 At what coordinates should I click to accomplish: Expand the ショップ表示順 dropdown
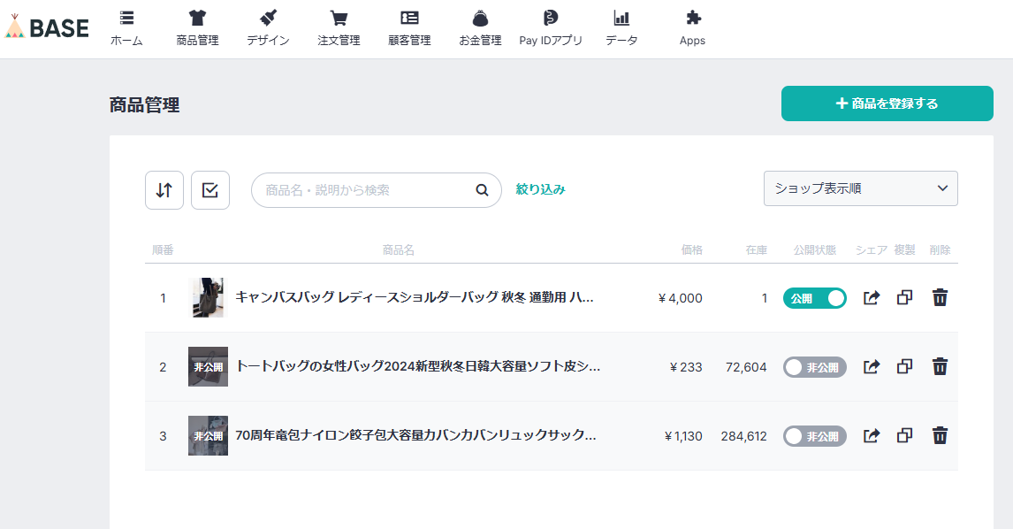click(861, 188)
